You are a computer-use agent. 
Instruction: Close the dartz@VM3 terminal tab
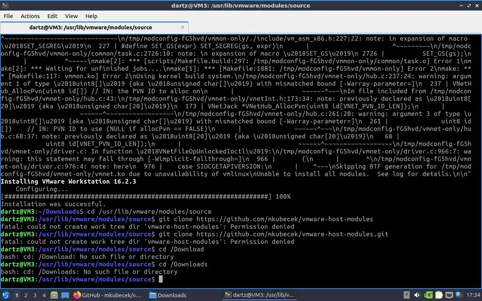point(183,27)
